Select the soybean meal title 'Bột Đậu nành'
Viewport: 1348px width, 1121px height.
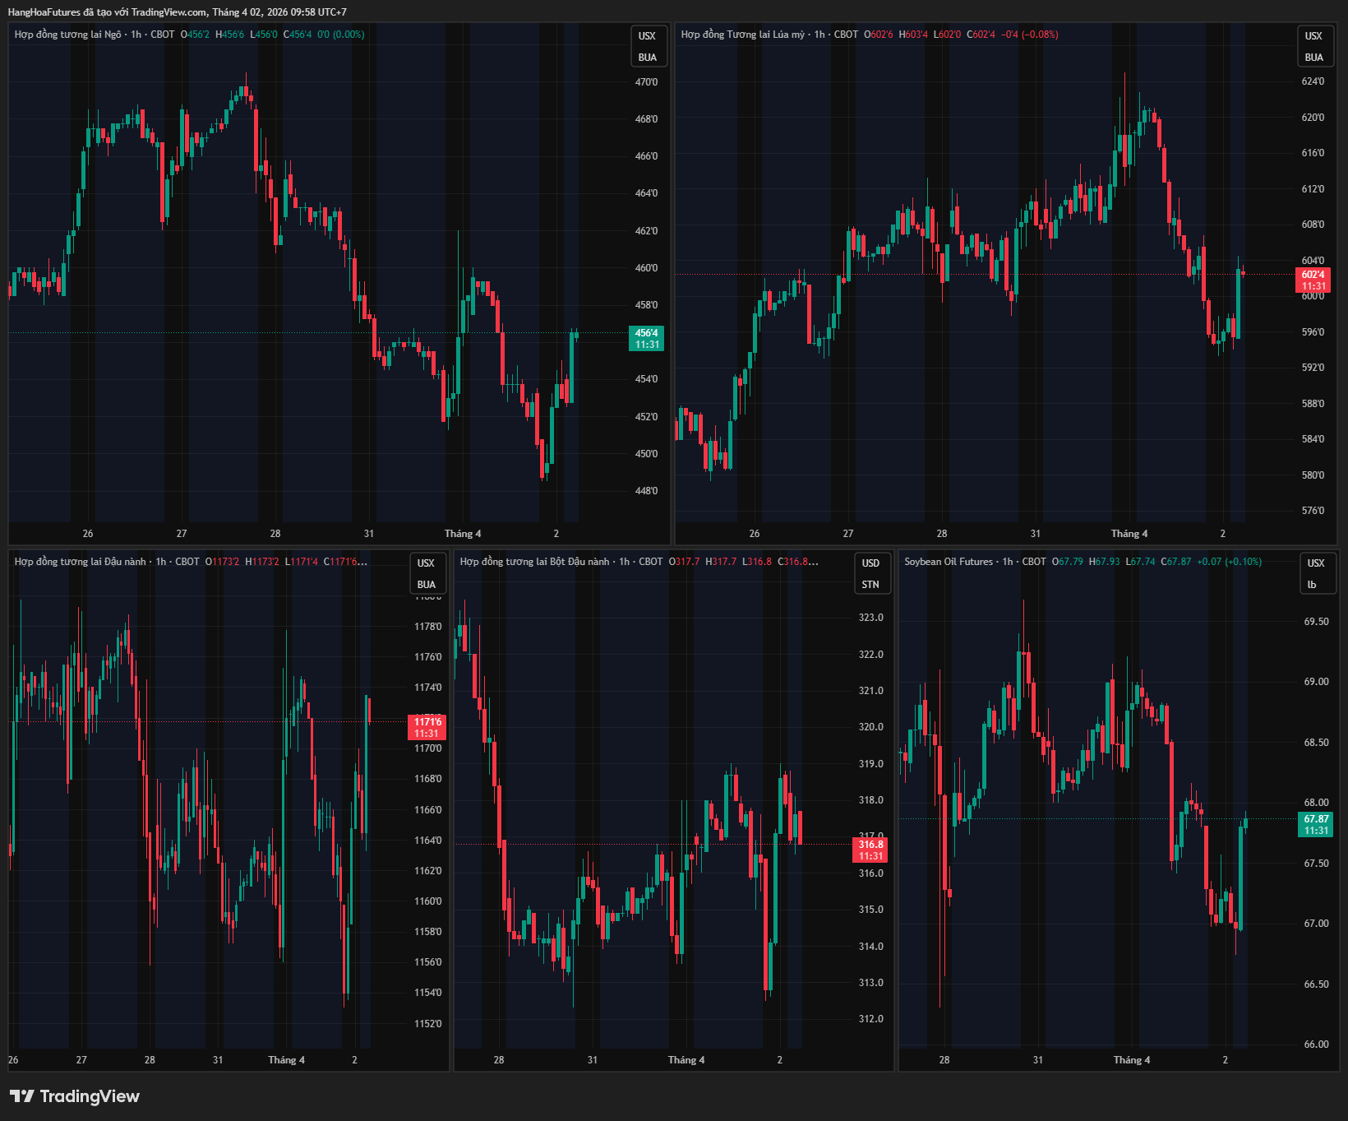tap(579, 562)
